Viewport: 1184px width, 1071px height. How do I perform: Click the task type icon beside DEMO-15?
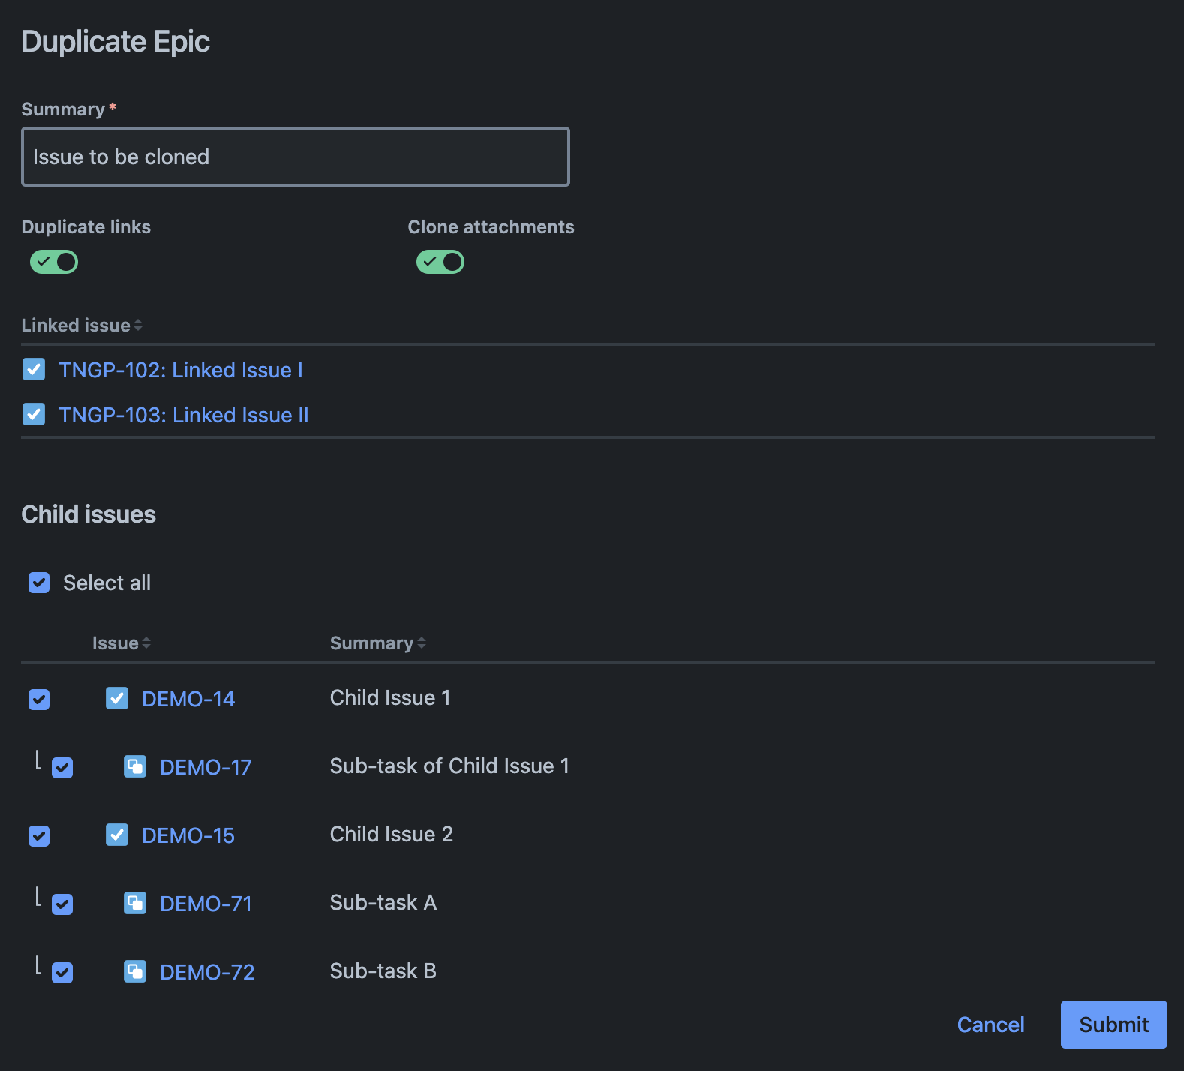coord(117,835)
